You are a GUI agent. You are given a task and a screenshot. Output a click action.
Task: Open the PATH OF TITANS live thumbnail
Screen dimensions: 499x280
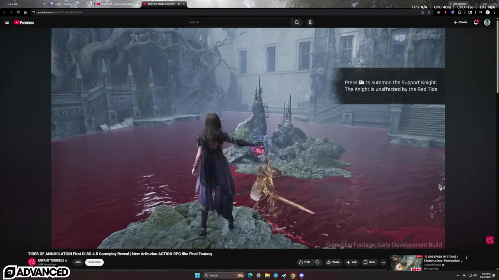pos(406,262)
